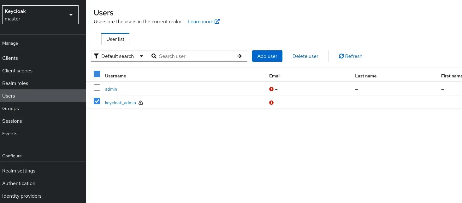Screen dimensions: 462x203
Task: Open Identity providers
Action: tap(43, 196)
